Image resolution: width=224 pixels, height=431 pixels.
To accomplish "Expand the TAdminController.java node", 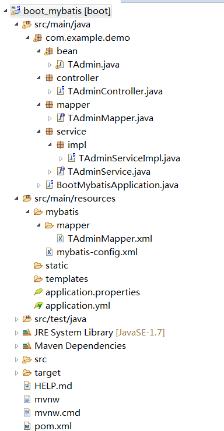I will [50, 91].
